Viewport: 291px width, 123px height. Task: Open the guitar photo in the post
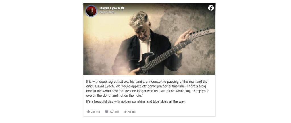point(149,39)
